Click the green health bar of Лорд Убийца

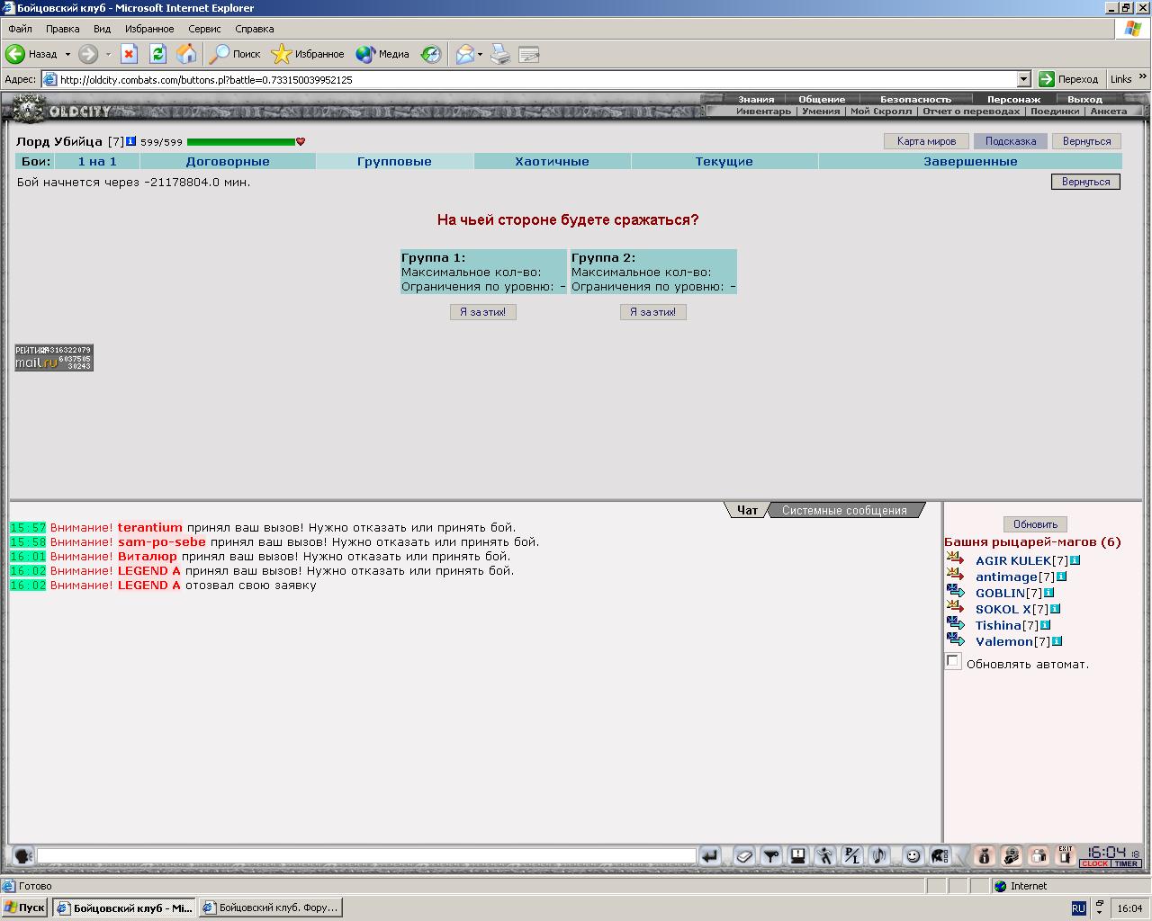(x=241, y=141)
